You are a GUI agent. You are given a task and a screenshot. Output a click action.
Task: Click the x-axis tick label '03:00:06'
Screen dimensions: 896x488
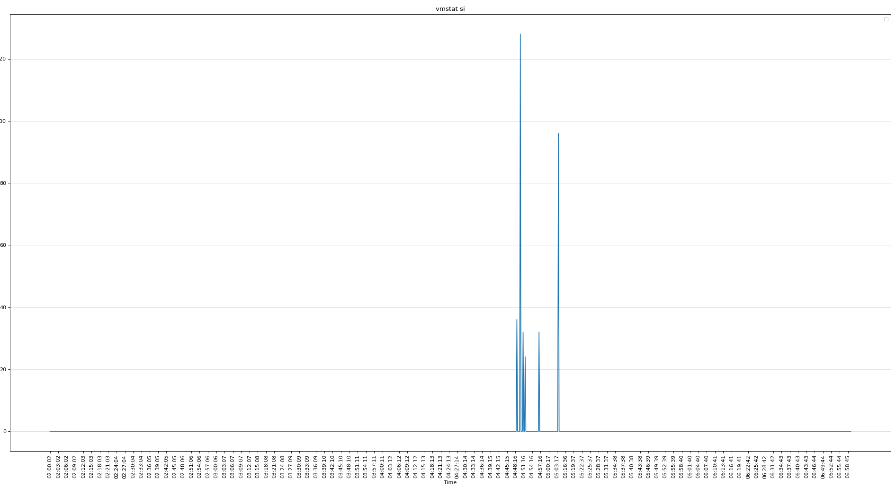[x=216, y=467]
